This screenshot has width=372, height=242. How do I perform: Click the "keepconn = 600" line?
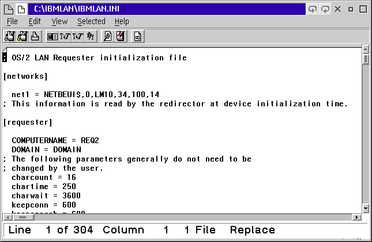(44, 205)
